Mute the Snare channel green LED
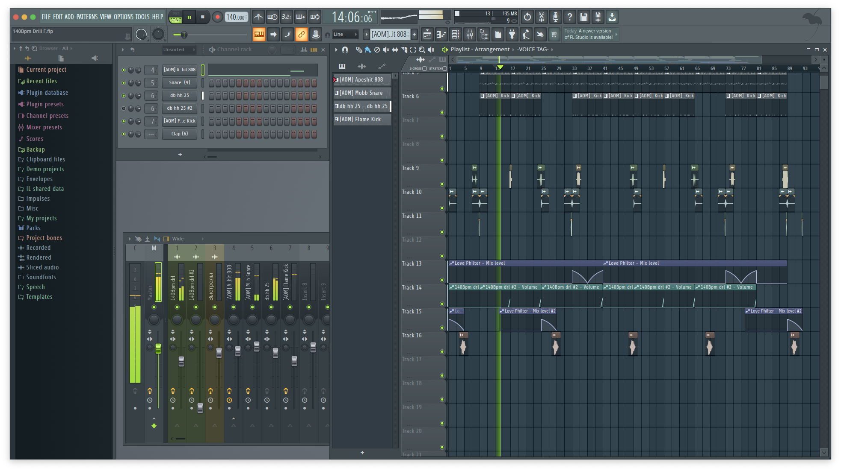Image resolution: width=841 pixels, height=471 pixels. click(x=124, y=83)
